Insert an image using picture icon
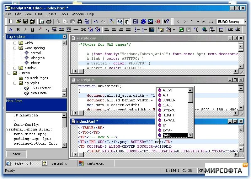Image resolution: width=251 pixels, height=179 pixels. [x=161, y=29]
